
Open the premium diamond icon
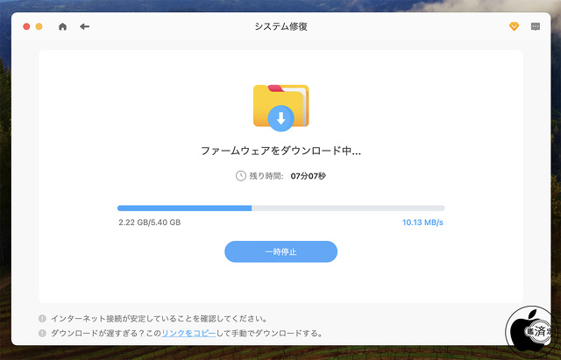514,26
